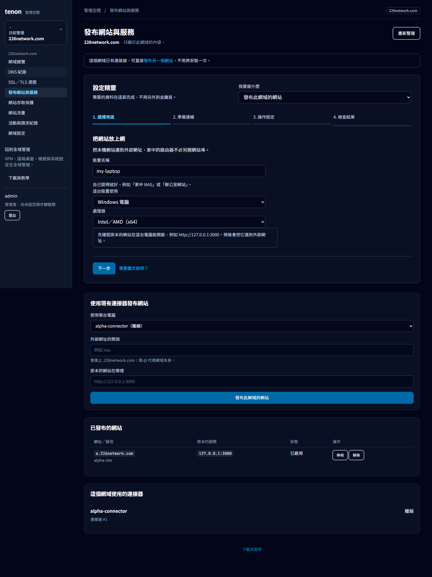Screen dimensions: 432x577
Task: Select 發布網站與服務 in the sidebar
Action: coord(36,92)
